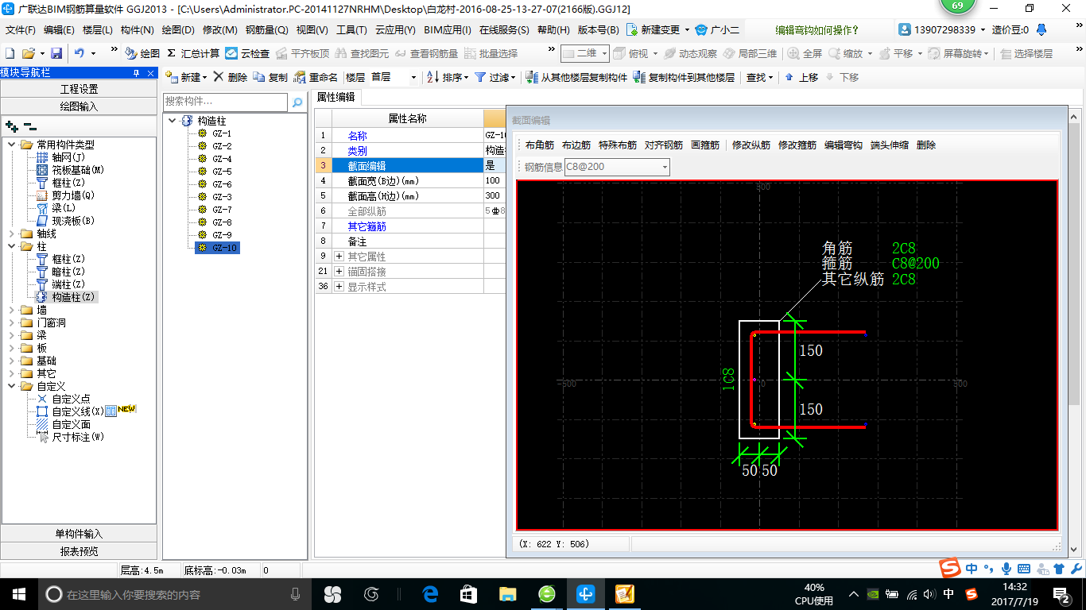Expand the 锚固搭接 property row
This screenshot has width=1086, height=610.
339,272
